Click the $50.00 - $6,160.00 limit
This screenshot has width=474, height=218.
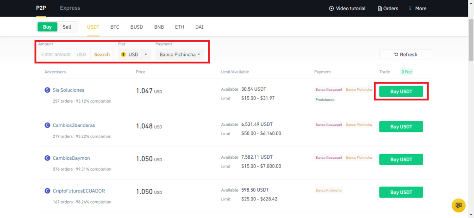pyautogui.click(x=261, y=133)
